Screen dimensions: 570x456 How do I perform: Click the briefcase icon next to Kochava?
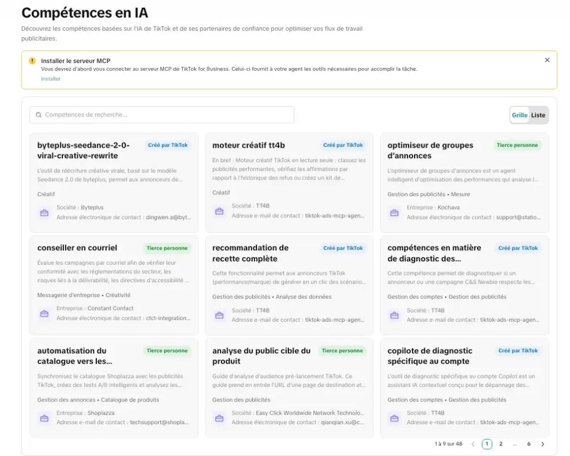[395, 212]
